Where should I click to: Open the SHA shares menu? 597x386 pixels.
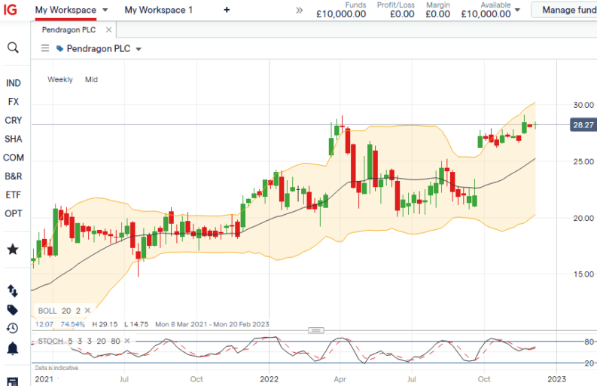14,139
